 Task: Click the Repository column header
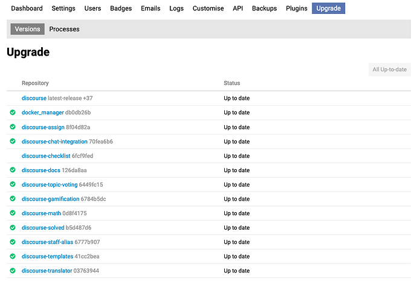point(36,83)
